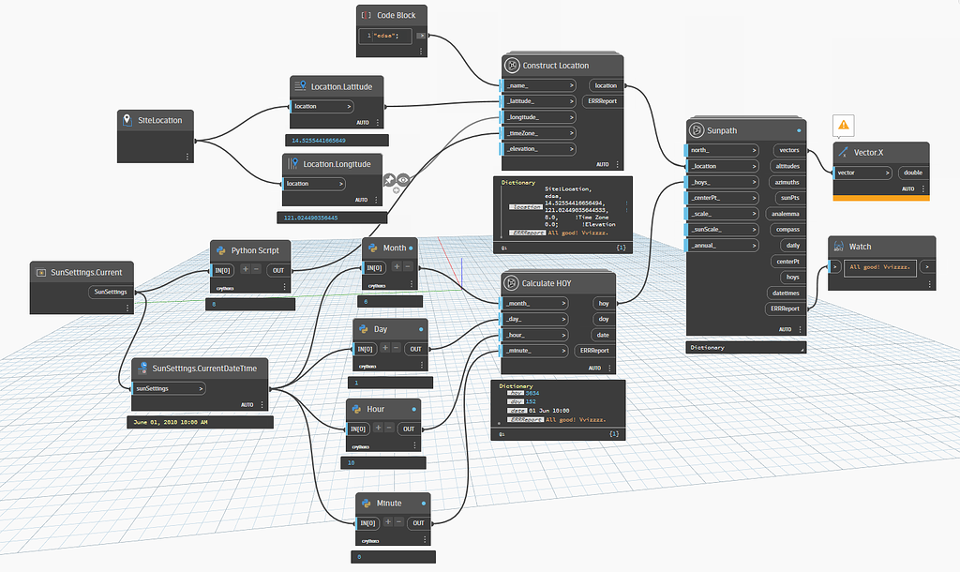This screenshot has height=572, width=960.
Task: Click the hoy output port on Calculate HOY
Action: click(x=604, y=303)
